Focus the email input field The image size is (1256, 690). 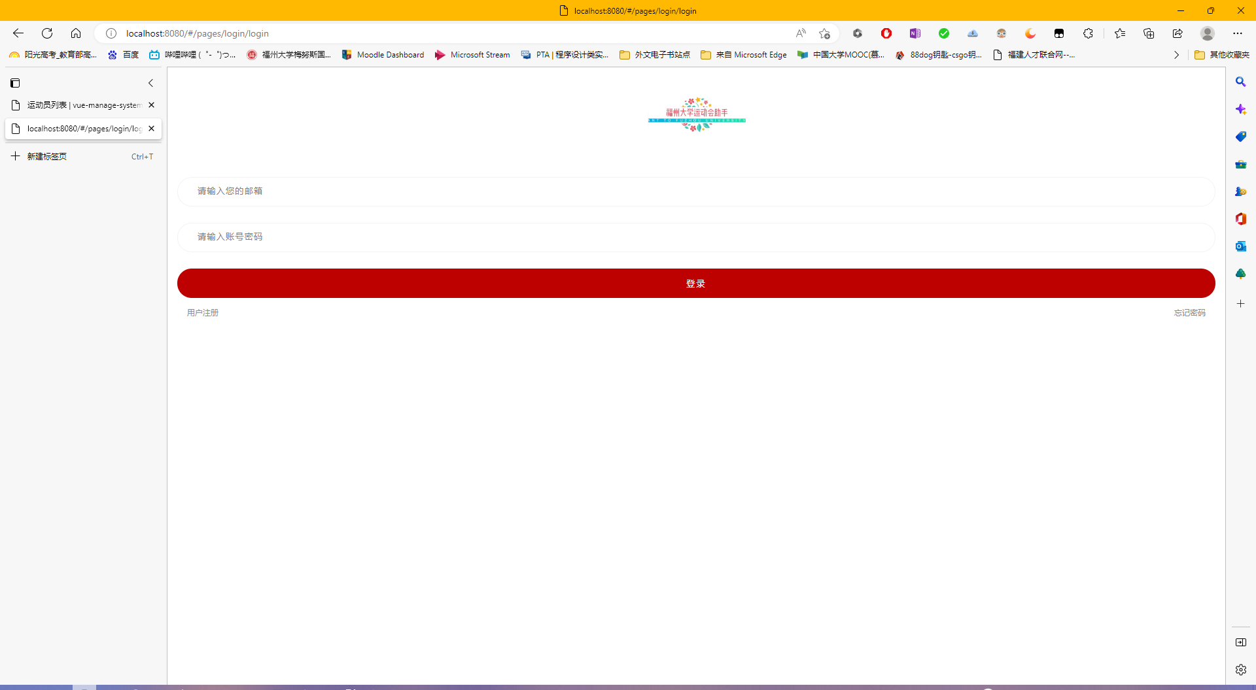pyautogui.click(x=696, y=191)
